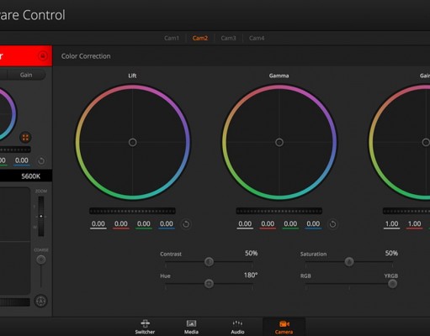Reset the left panel color wheel

(41, 160)
